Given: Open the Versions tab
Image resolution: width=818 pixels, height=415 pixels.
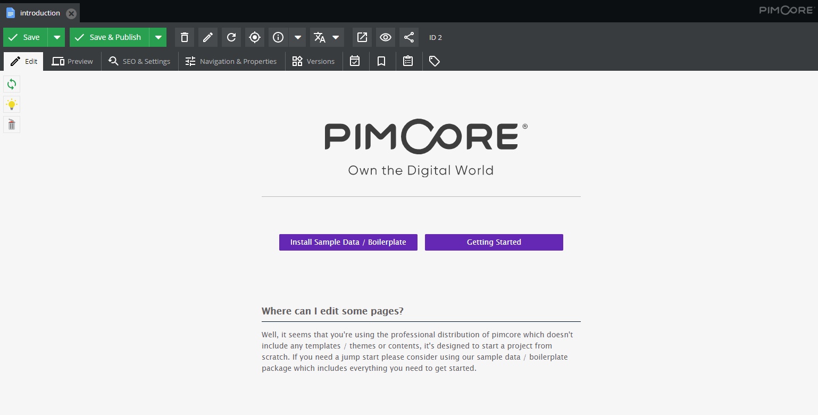Looking at the screenshot, I should pos(314,61).
